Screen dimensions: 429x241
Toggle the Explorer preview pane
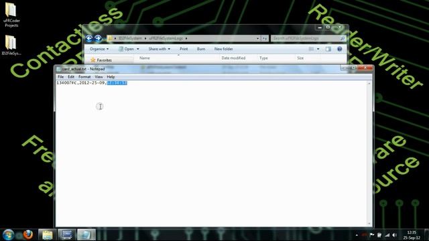[328, 49]
